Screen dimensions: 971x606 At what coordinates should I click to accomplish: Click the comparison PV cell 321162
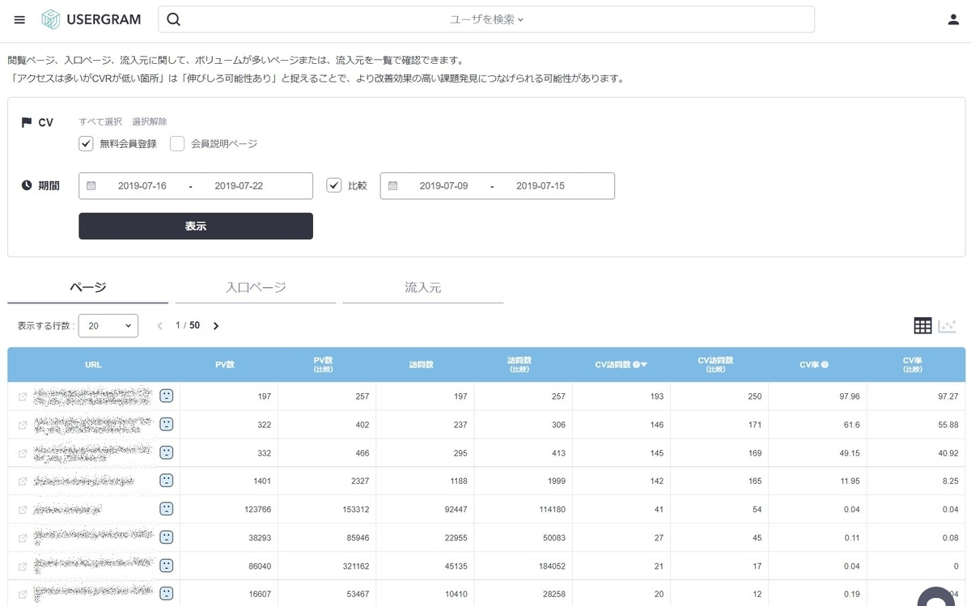pyautogui.click(x=327, y=566)
